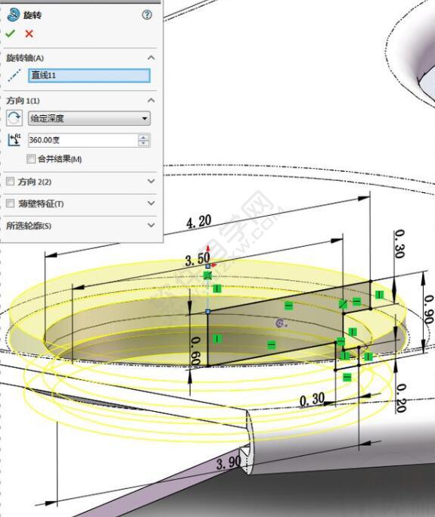435x517 pixels.
Task: Reverse direction using the rotate arrow icon
Action: [x=14, y=118]
